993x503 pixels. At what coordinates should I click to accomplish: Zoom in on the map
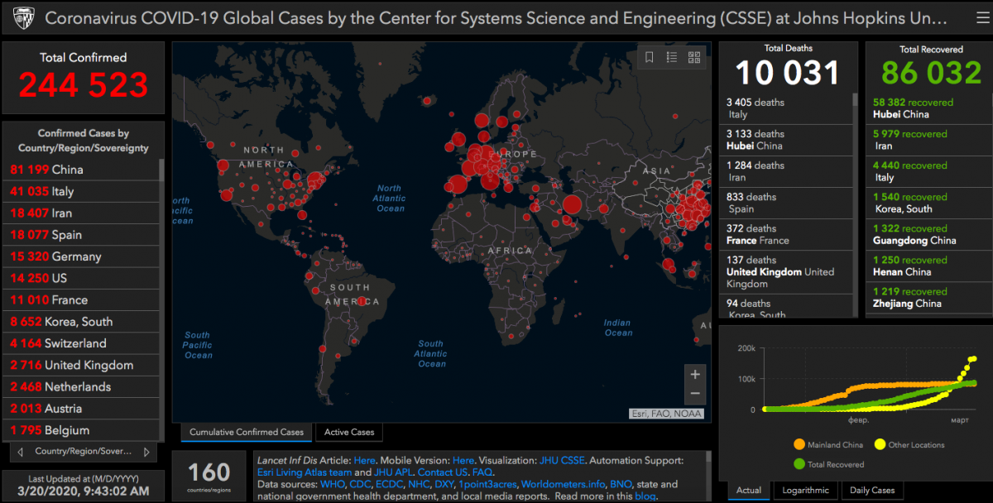tap(695, 374)
